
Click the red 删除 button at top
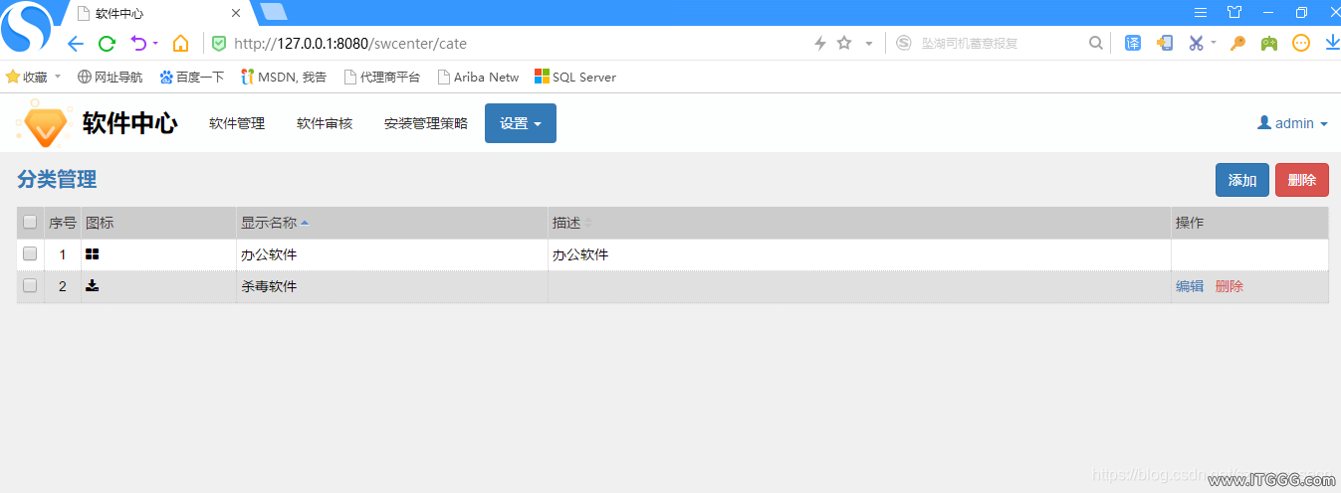pos(1302,180)
